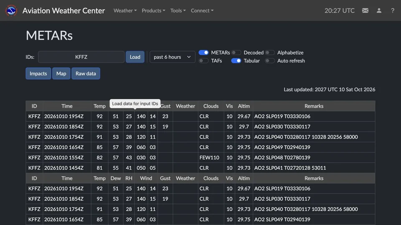Screen dimensions: 401x225
Task: Click the Last updated timestamp text
Action: [330, 90]
